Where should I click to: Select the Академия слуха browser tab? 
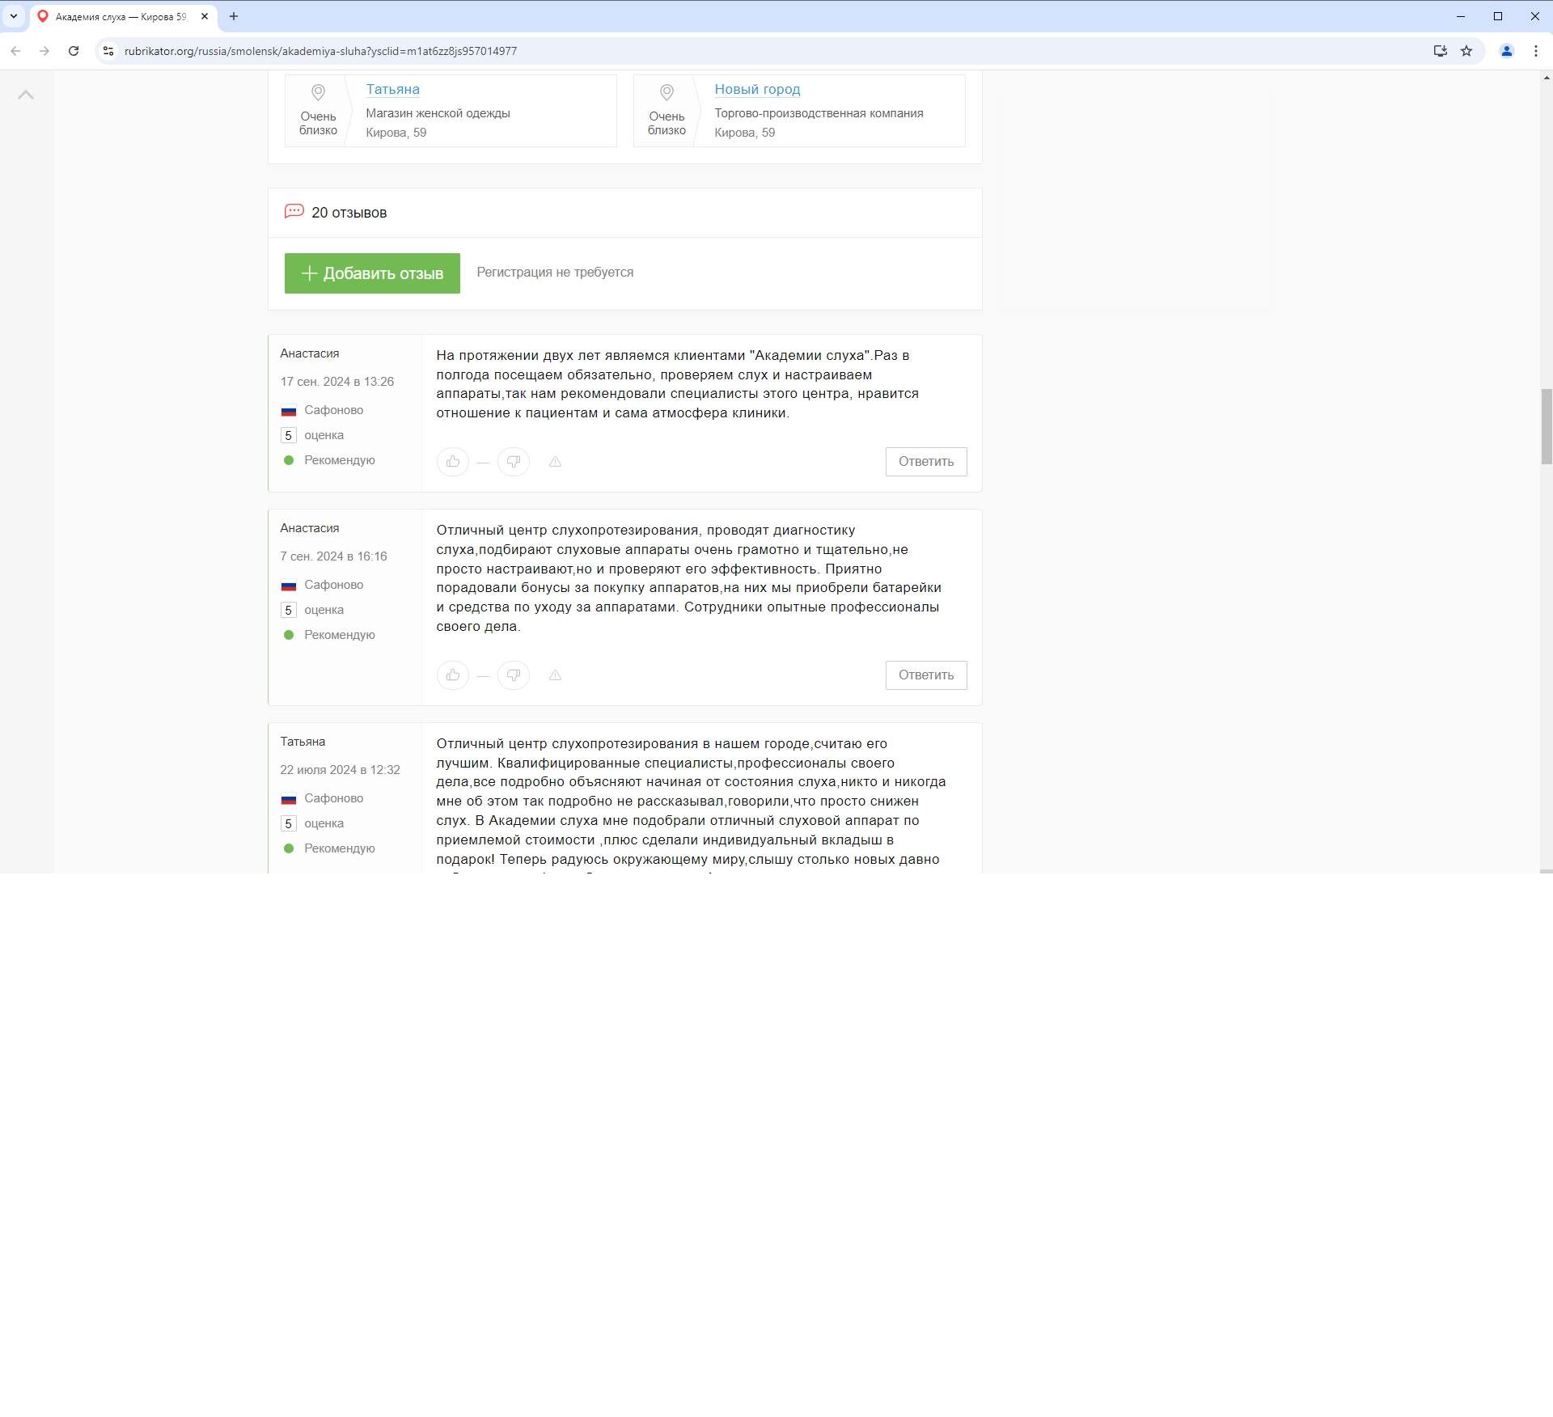click(121, 16)
